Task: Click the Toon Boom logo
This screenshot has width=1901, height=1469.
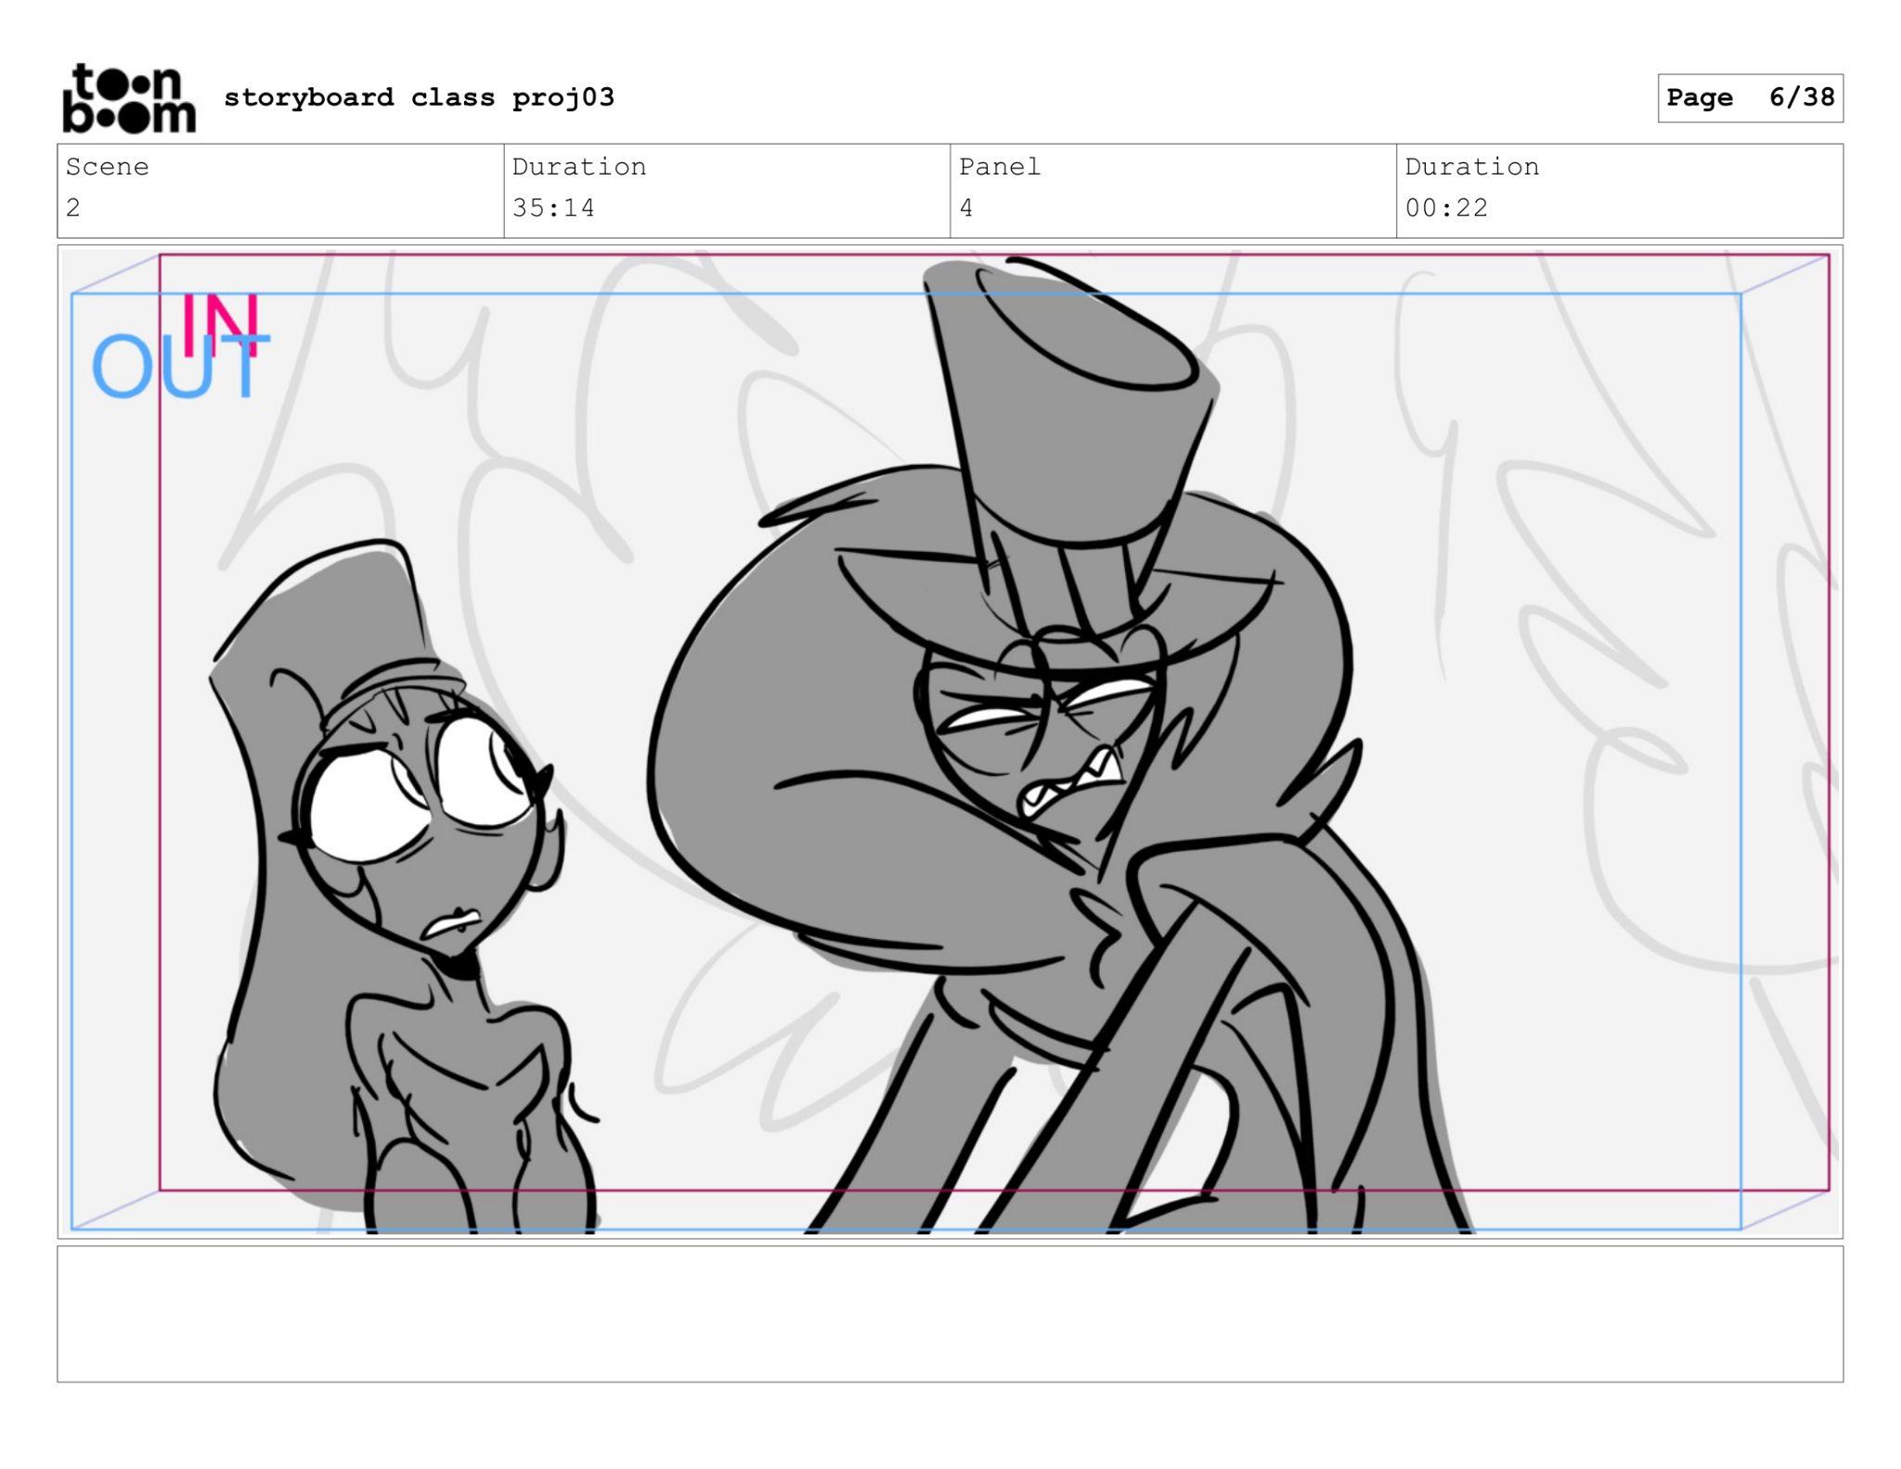Action: pos(128,98)
